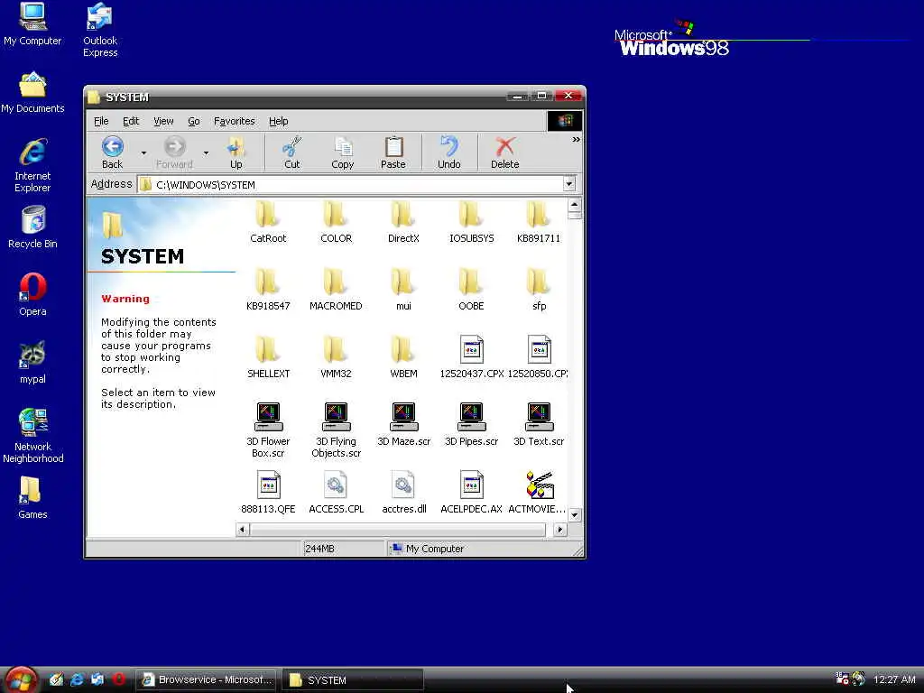The image size is (924, 693).
Task: Click the Cut toolbar icon
Action: [x=292, y=152]
